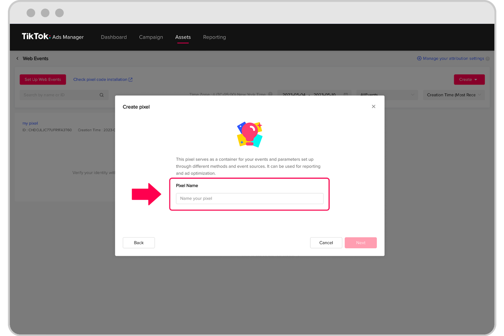Click Set Up Web Events button
The width and height of the screenshot is (504, 336).
click(x=43, y=79)
